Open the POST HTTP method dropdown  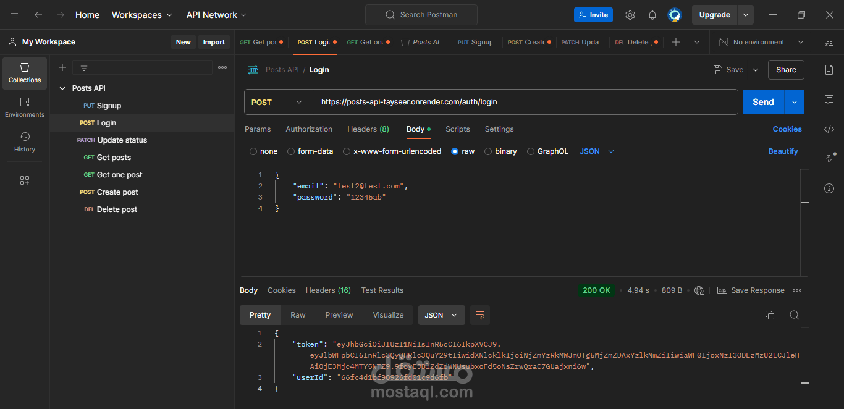278,102
